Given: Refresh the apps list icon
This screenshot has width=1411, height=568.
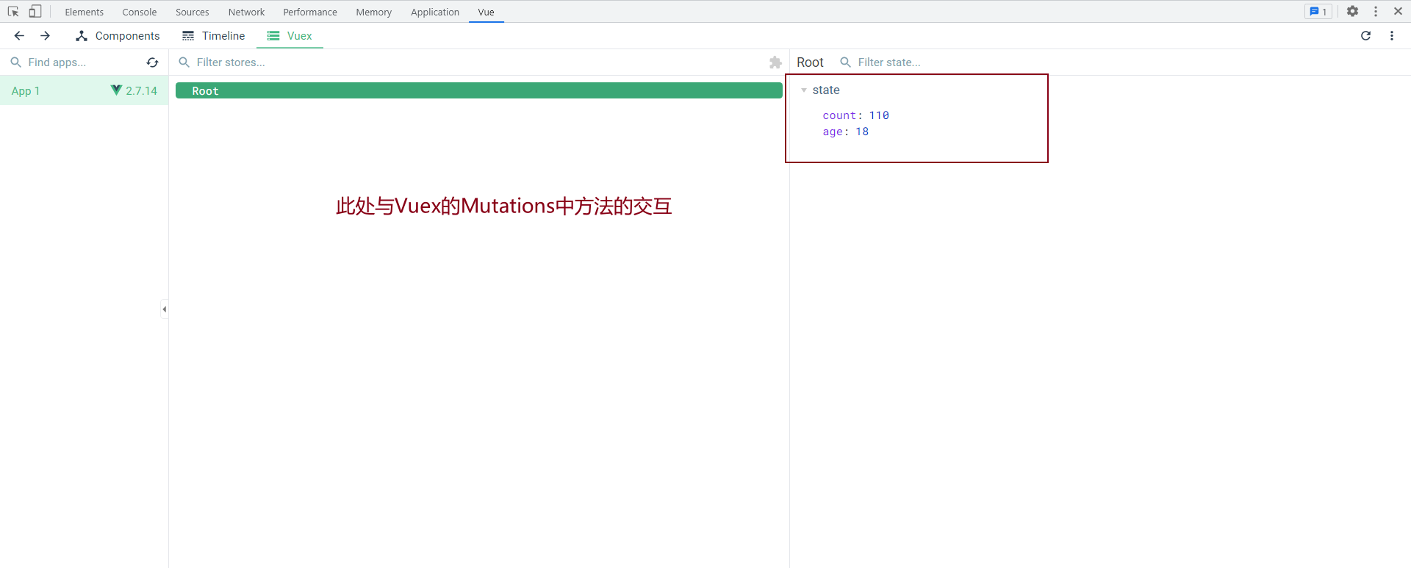Looking at the screenshot, I should (x=152, y=62).
